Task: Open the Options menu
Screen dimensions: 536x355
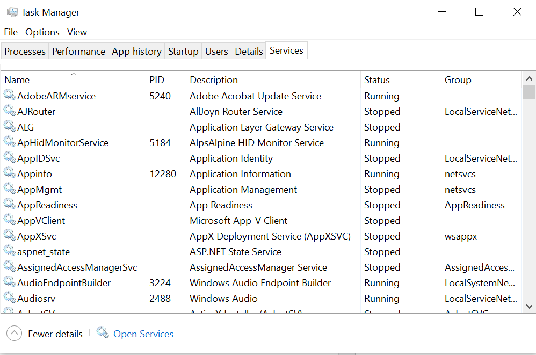Action: (x=42, y=32)
